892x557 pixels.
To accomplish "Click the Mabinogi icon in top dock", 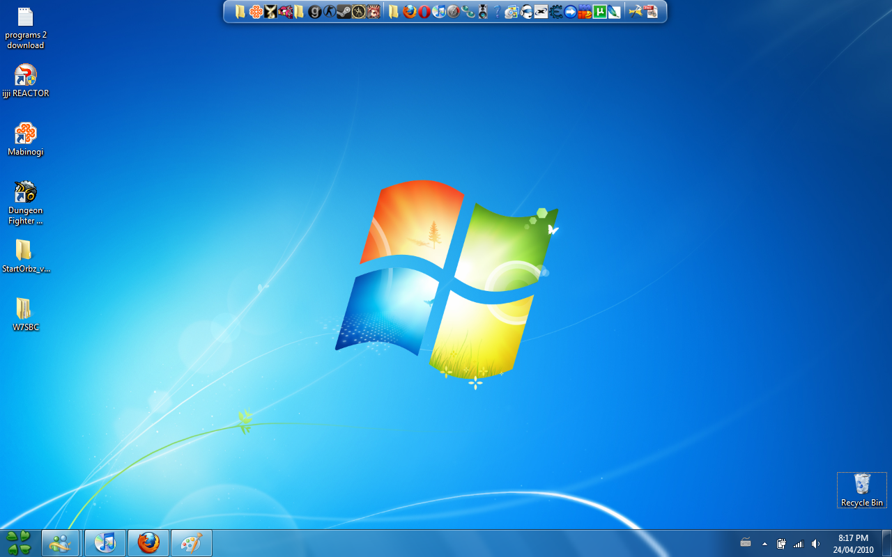I will click(x=256, y=12).
